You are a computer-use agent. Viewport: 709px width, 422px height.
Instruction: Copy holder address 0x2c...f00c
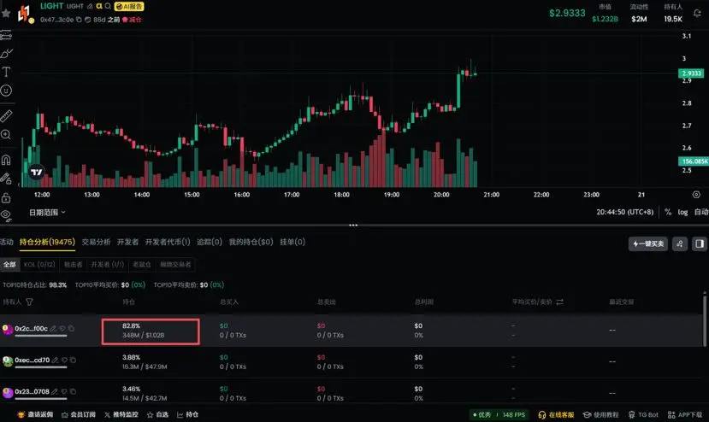[x=71, y=329]
